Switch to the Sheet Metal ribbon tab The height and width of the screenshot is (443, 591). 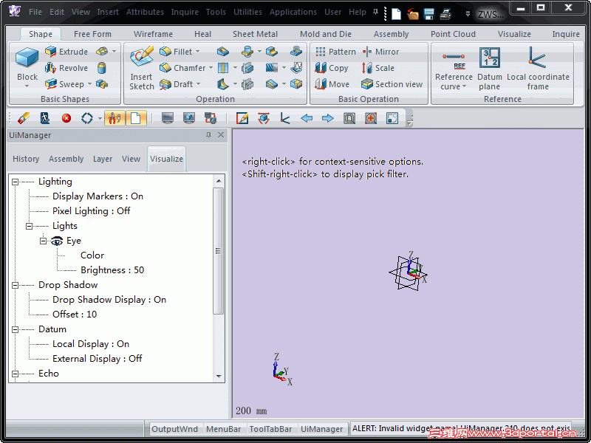[255, 34]
